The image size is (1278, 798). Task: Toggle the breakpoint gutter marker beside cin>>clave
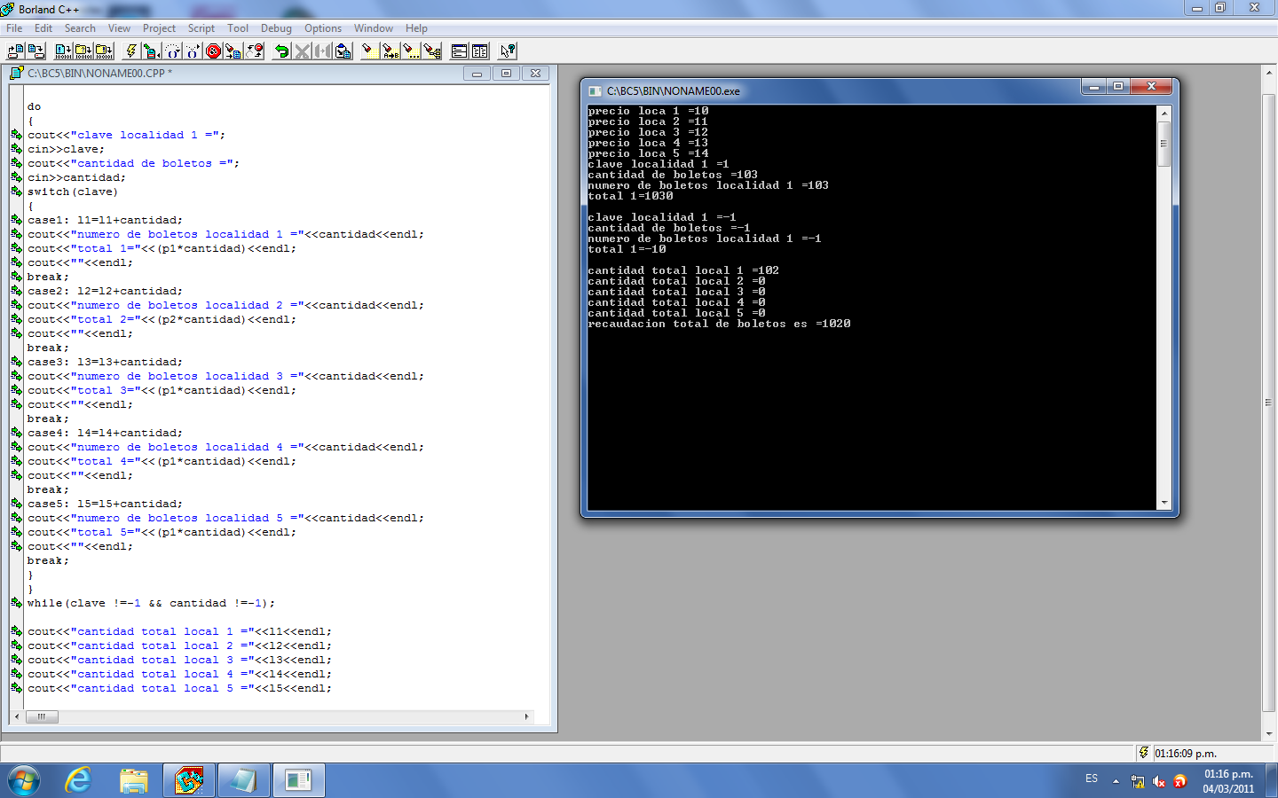pos(16,149)
